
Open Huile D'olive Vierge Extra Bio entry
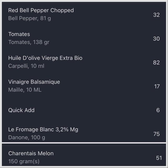(84, 62)
